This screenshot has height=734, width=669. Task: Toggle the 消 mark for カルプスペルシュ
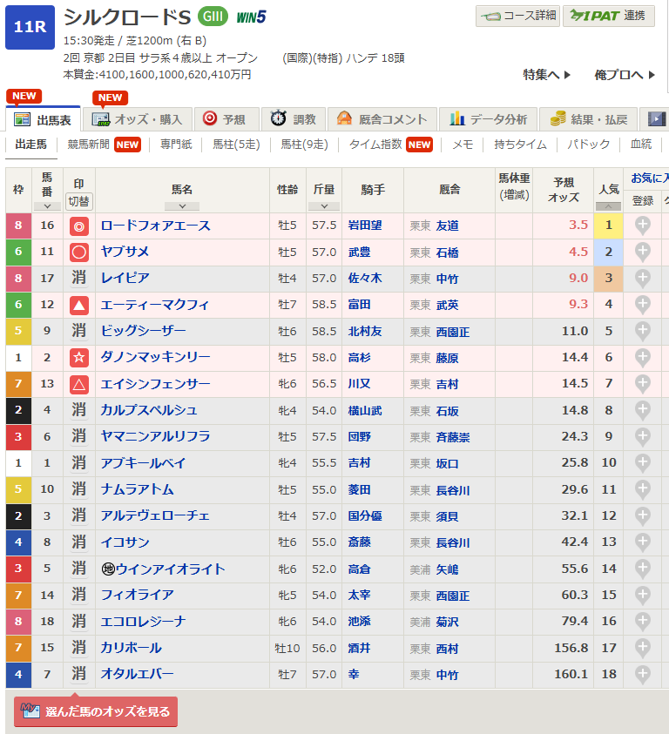[78, 410]
